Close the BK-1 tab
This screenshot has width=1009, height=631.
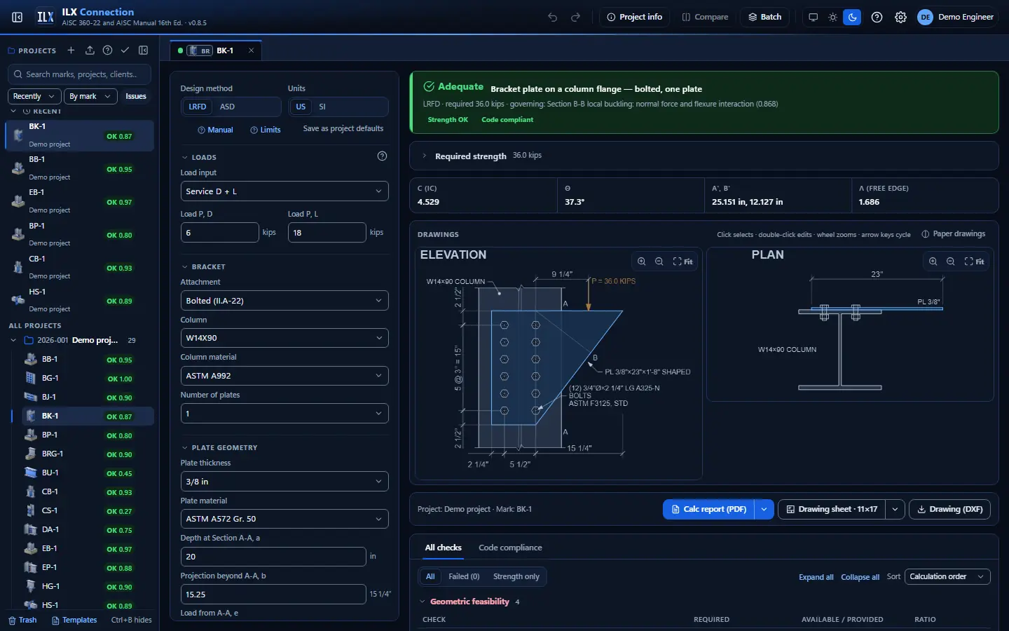(x=252, y=50)
